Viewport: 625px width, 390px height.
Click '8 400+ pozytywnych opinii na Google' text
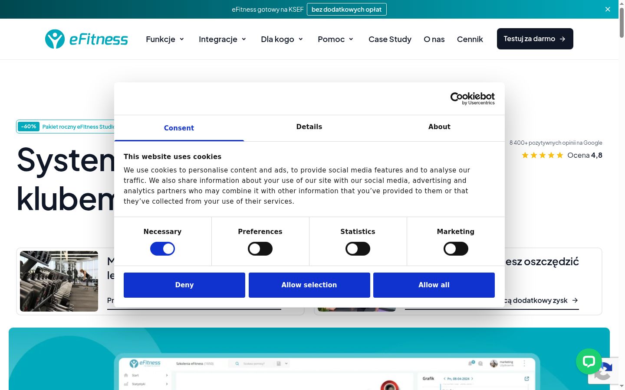click(x=556, y=143)
